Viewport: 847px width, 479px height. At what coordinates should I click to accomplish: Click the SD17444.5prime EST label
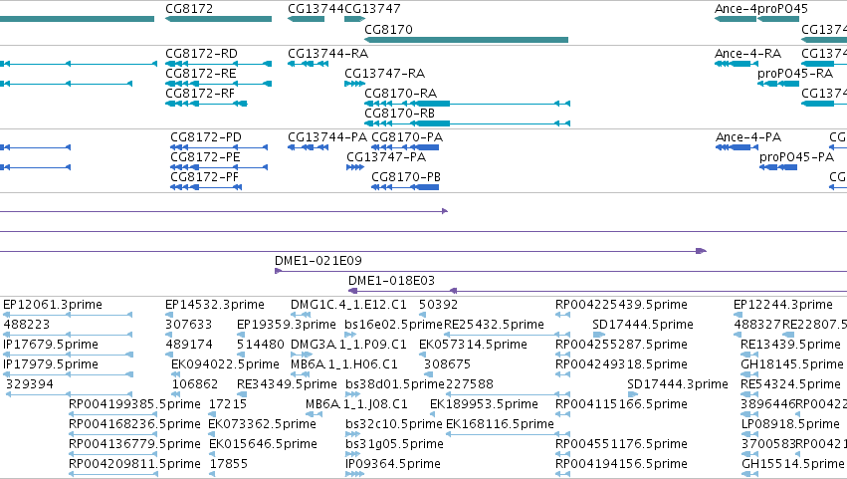click(x=643, y=325)
